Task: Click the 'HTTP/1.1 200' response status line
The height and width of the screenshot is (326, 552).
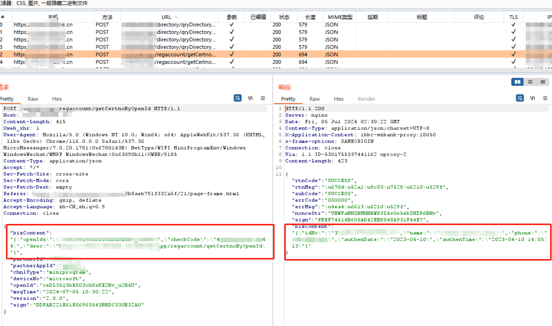Action: click(305, 108)
